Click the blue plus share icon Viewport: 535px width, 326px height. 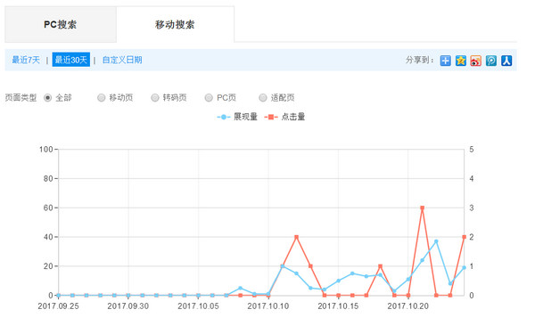(x=445, y=61)
